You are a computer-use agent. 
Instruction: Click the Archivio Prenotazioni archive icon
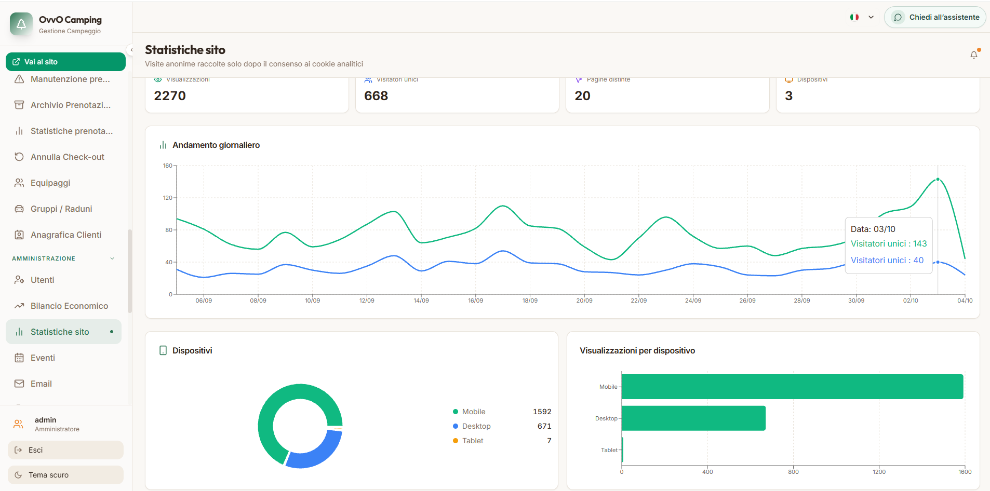pyautogui.click(x=19, y=105)
